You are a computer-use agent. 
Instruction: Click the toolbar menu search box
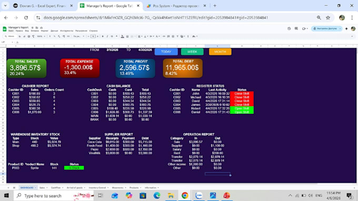tap(10, 36)
